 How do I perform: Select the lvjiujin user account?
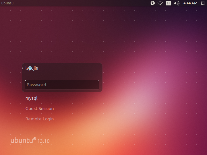click(32, 68)
